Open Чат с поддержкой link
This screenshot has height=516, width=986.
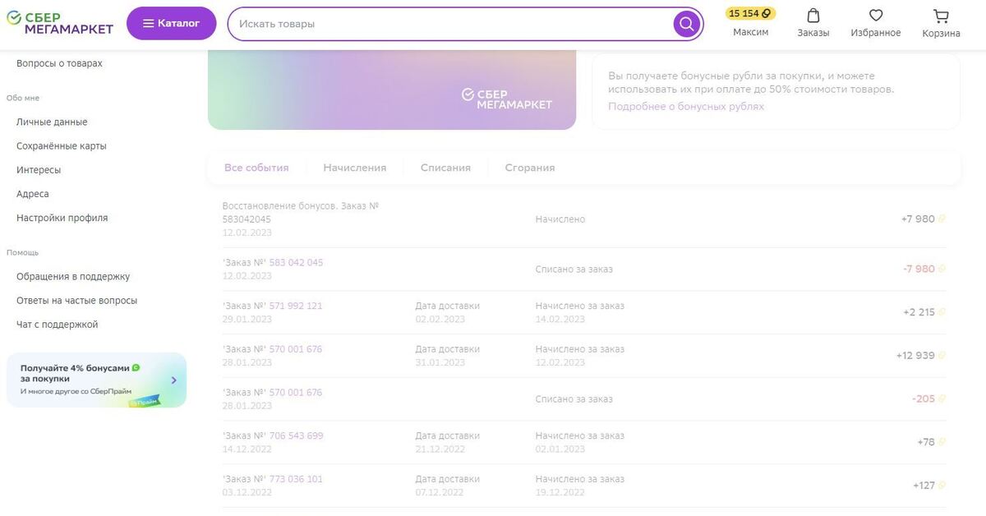point(58,325)
